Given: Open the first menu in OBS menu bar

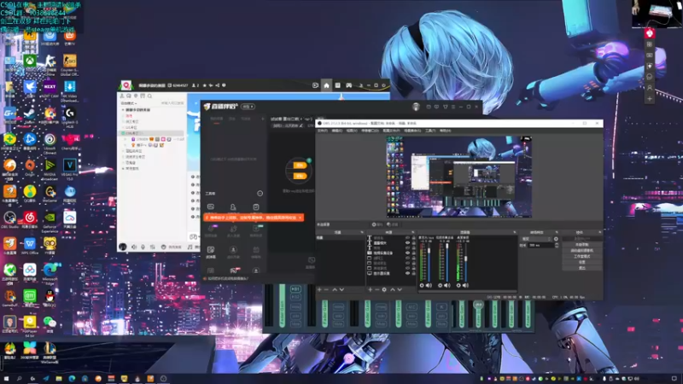Looking at the screenshot, I should click(x=323, y=131).
